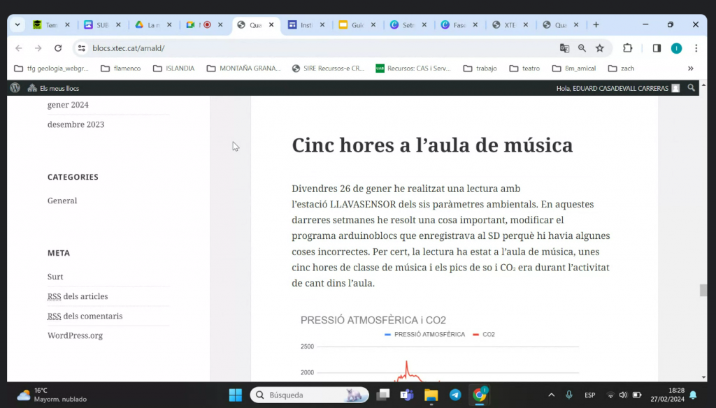Viewport: 716px width, 408px height.
Task: Launch Telegram from the taskbar
Action: click(x=455, y=395)
